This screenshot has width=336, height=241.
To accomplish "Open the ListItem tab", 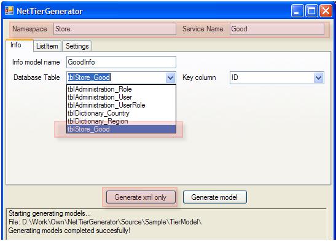I will (x=47, y=46).
